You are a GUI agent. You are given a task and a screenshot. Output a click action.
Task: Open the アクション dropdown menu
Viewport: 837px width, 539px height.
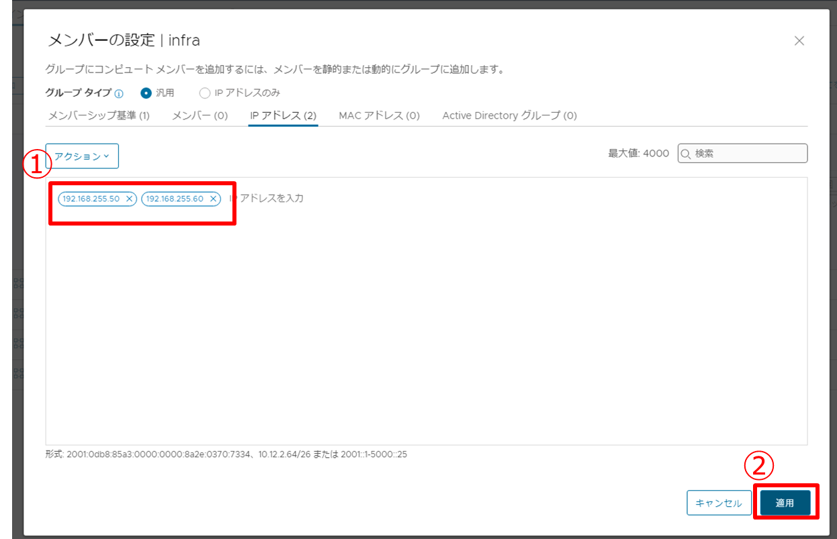coord(82,156)
